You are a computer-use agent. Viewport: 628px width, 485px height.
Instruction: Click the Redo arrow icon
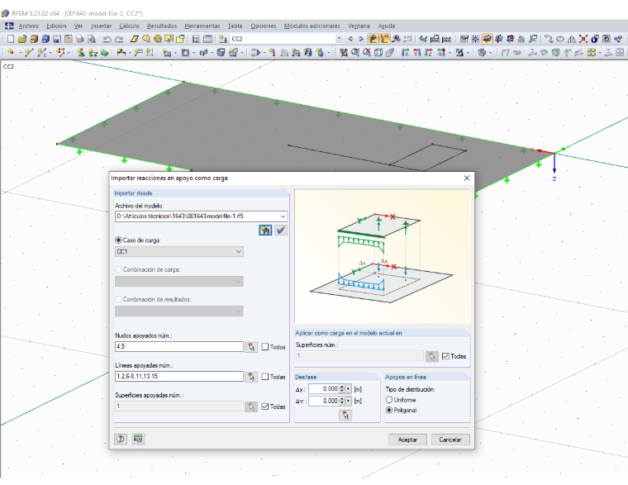[119, 39]
